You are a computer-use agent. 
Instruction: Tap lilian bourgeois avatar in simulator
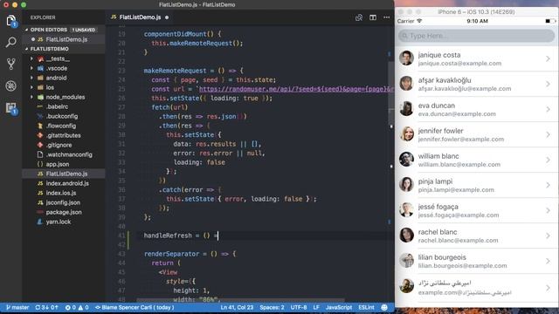(x=406, y=260)
